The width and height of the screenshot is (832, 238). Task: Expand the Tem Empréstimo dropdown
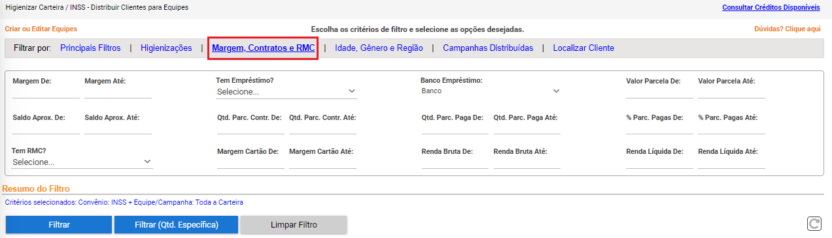[x=286, y=92]
